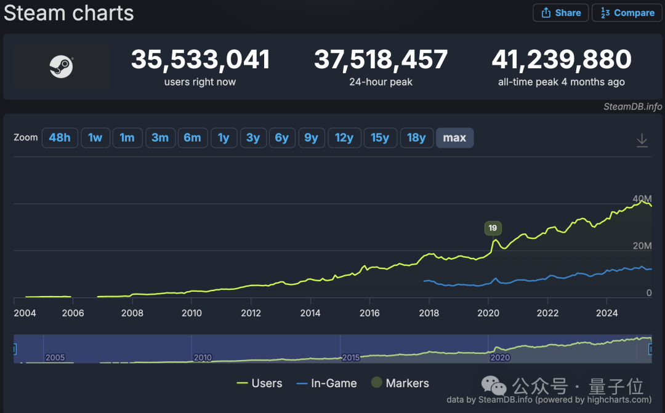Click the Steam logo thumbnail
The width and height of the screenshot is (665, 413).
click(x=62, y=66)
